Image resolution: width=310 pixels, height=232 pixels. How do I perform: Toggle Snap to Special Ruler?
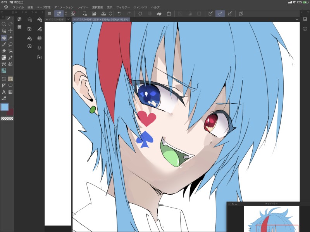tap(220, 14)
